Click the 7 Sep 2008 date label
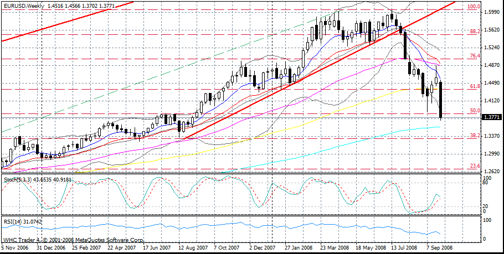This screenshot has height=254, width=504. click(x=440, y=248)
